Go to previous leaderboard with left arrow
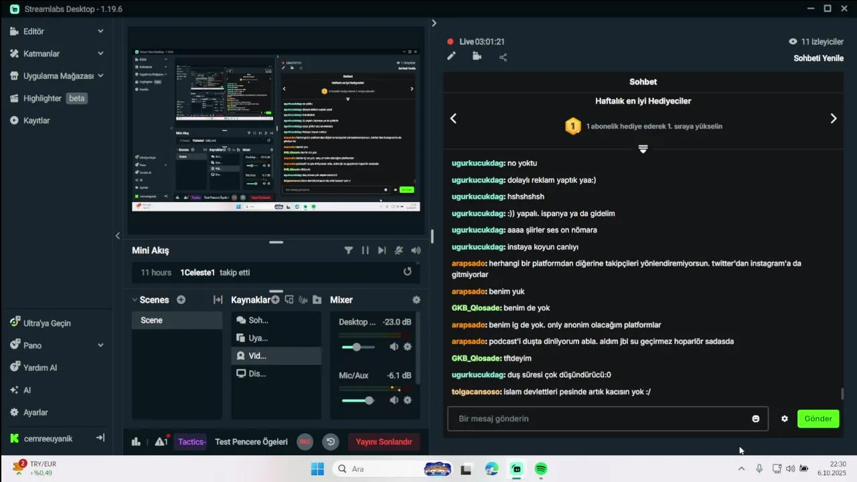This screenshot has width=857, height=482. [x=453, y=118]
